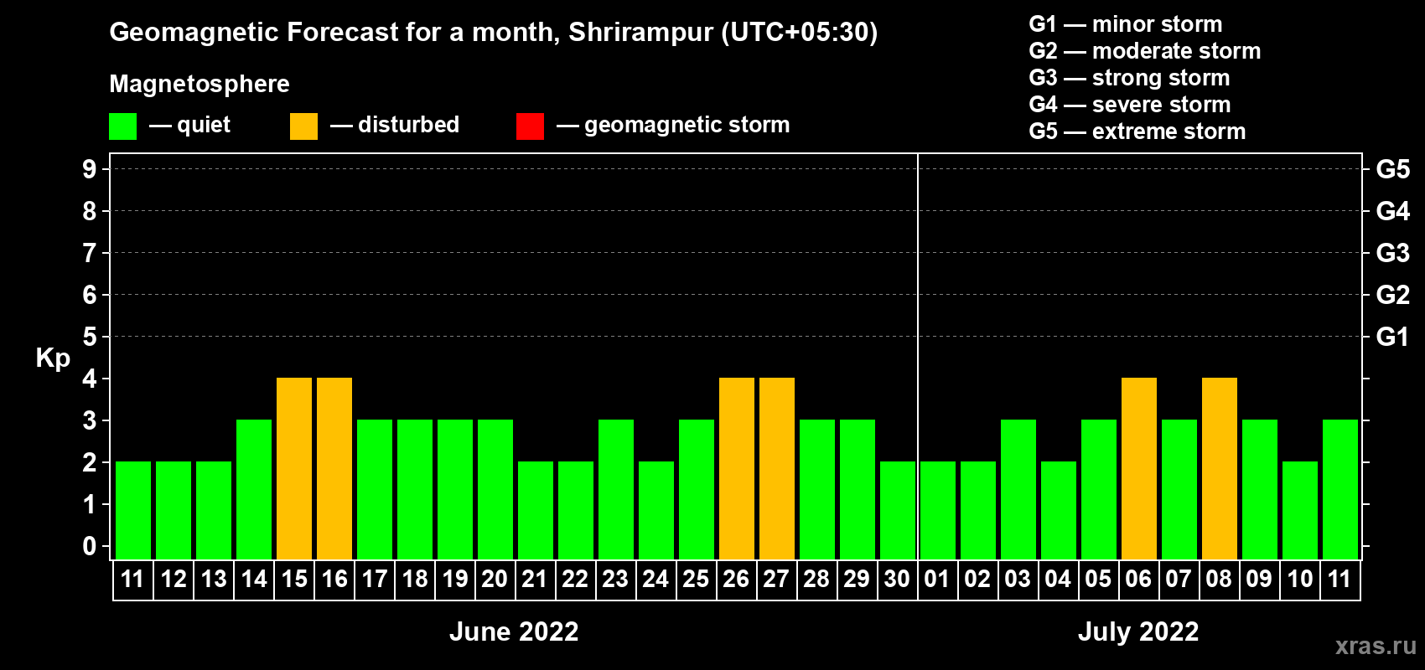The width and height of the screenshot is (1425, 670).
Task: Click the Kp value 5 axis label
Action: click(90, 337)
